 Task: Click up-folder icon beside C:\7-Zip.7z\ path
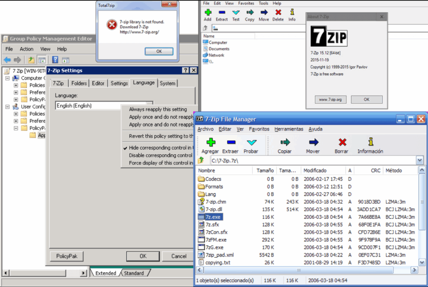click(201, 160)
